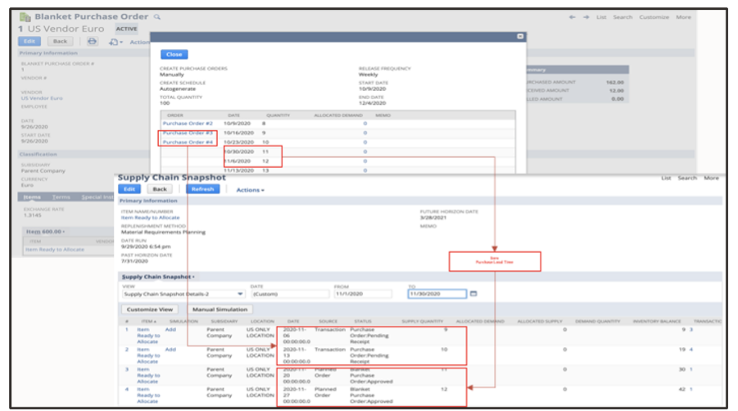
Task: Expand the Supply Chain Snapshot view dropdown
Action: pyautogui.click(x=240, y=294)
